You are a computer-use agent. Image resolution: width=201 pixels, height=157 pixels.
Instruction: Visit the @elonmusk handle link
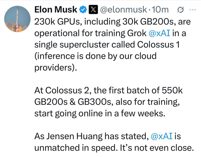[123, 10]
